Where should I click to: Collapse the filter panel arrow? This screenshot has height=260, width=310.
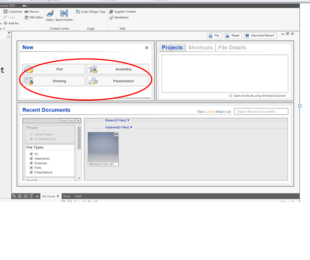point(78,120)
